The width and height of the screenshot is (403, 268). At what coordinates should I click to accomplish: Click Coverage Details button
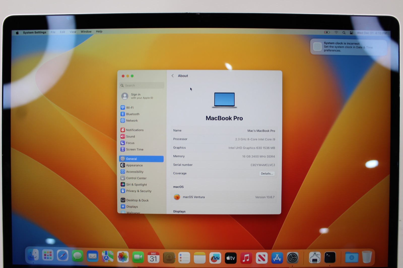(267, 173)
